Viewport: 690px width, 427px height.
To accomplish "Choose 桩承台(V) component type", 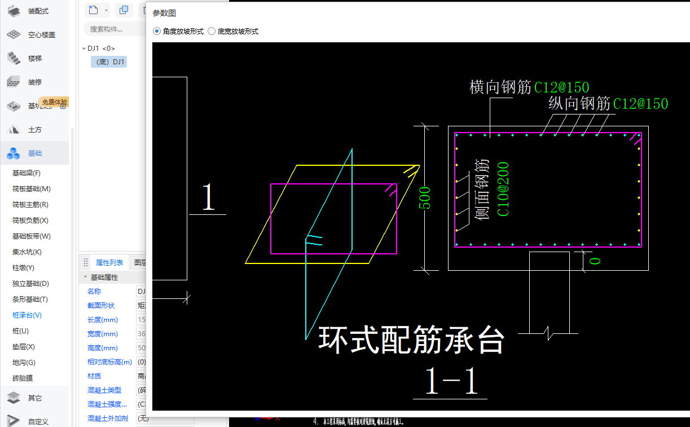I will (x=27, y=315).
